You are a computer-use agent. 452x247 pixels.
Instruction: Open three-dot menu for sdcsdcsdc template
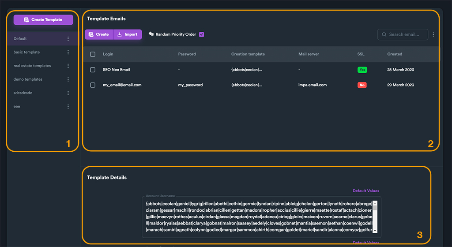(x=68, y=93)
